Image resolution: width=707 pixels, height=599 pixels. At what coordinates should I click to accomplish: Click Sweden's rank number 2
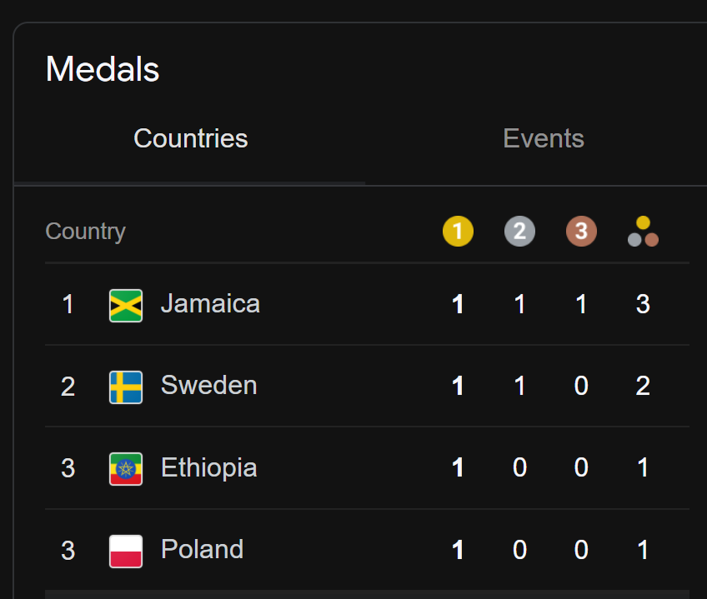[x=68, y=387]
